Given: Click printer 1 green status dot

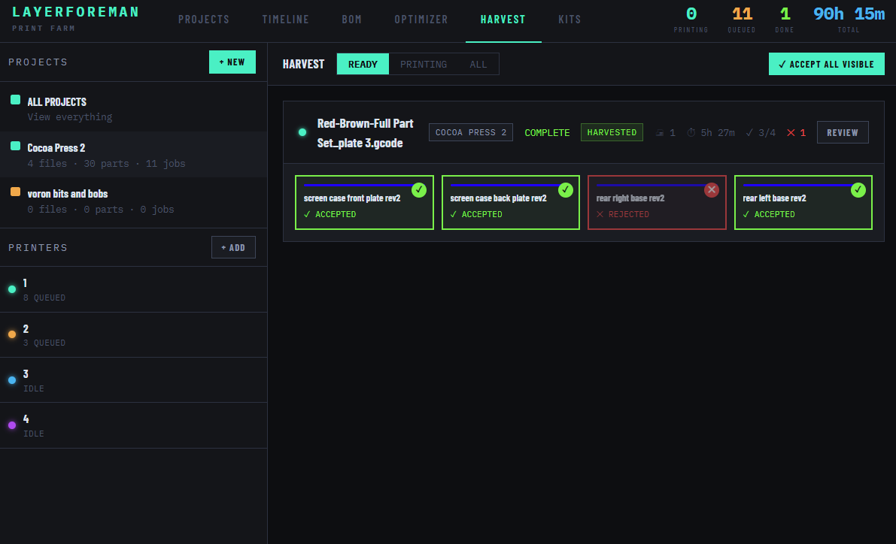Looking at the screenshot, I should (12, 289).
